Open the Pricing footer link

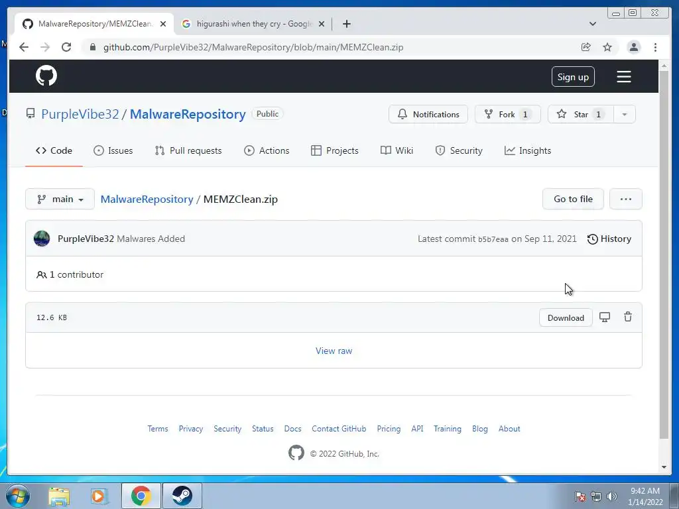pos(389,429)
